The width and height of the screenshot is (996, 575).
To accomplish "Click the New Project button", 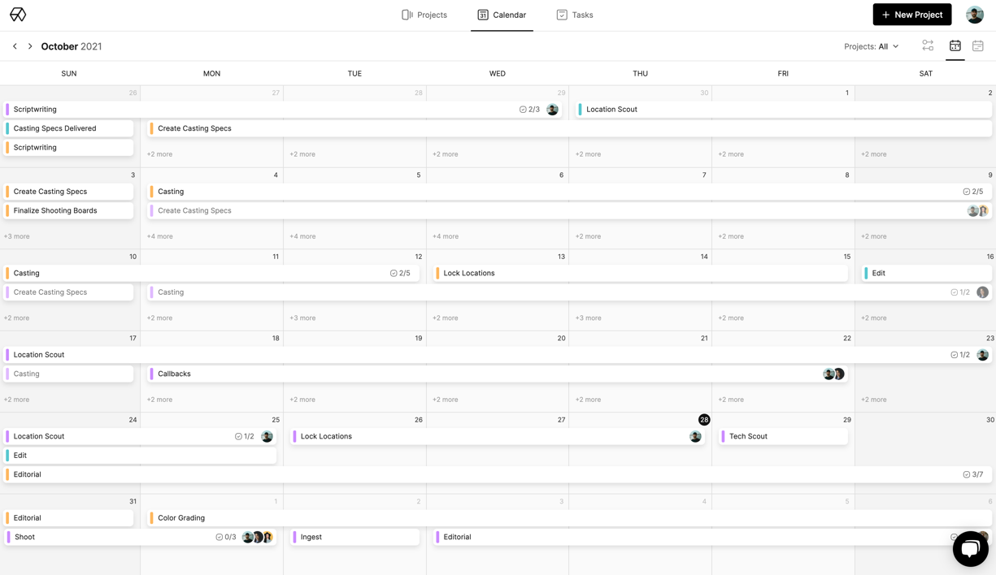I will tap(911, 15).
